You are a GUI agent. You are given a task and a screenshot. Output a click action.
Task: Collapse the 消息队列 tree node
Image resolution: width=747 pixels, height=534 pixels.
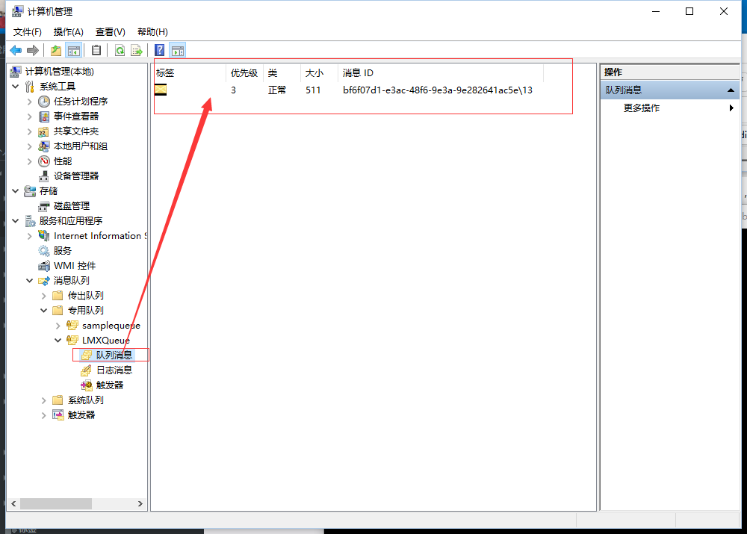click(30, 281)
